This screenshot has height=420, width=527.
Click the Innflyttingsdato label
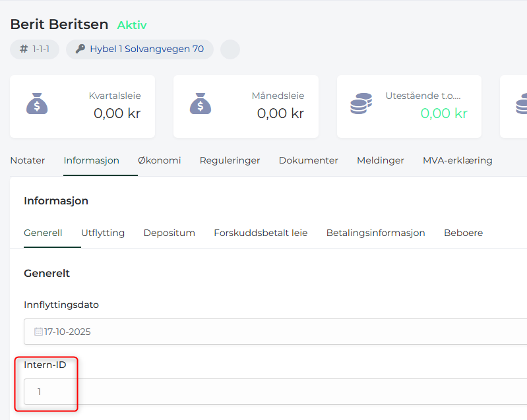coord(61,305)
